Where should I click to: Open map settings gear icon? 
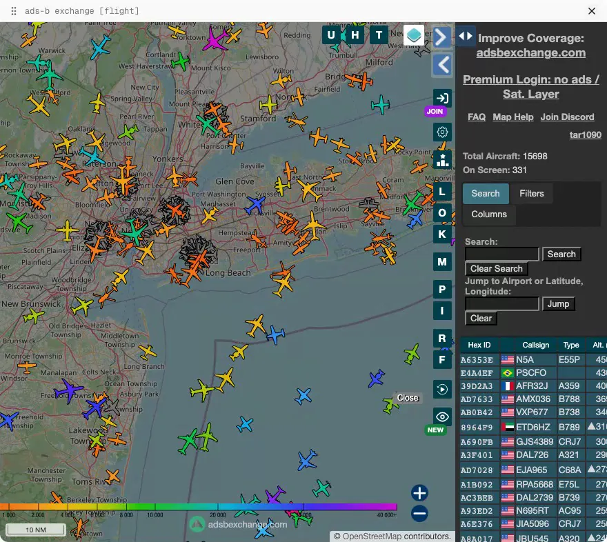pos(442,132)
